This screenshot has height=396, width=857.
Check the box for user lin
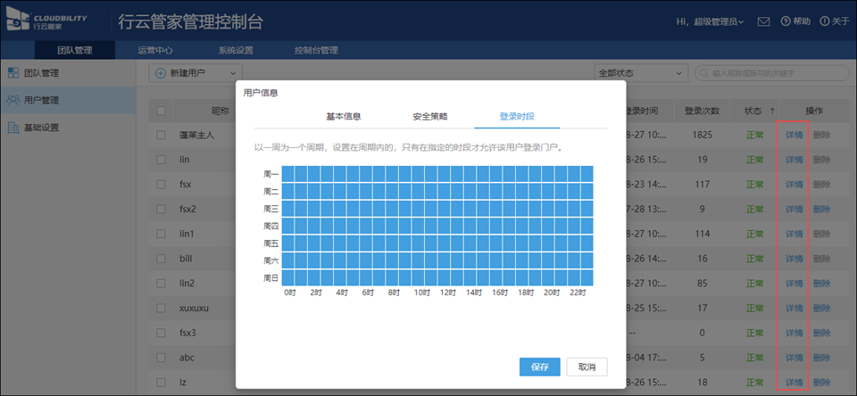(161, 160)
